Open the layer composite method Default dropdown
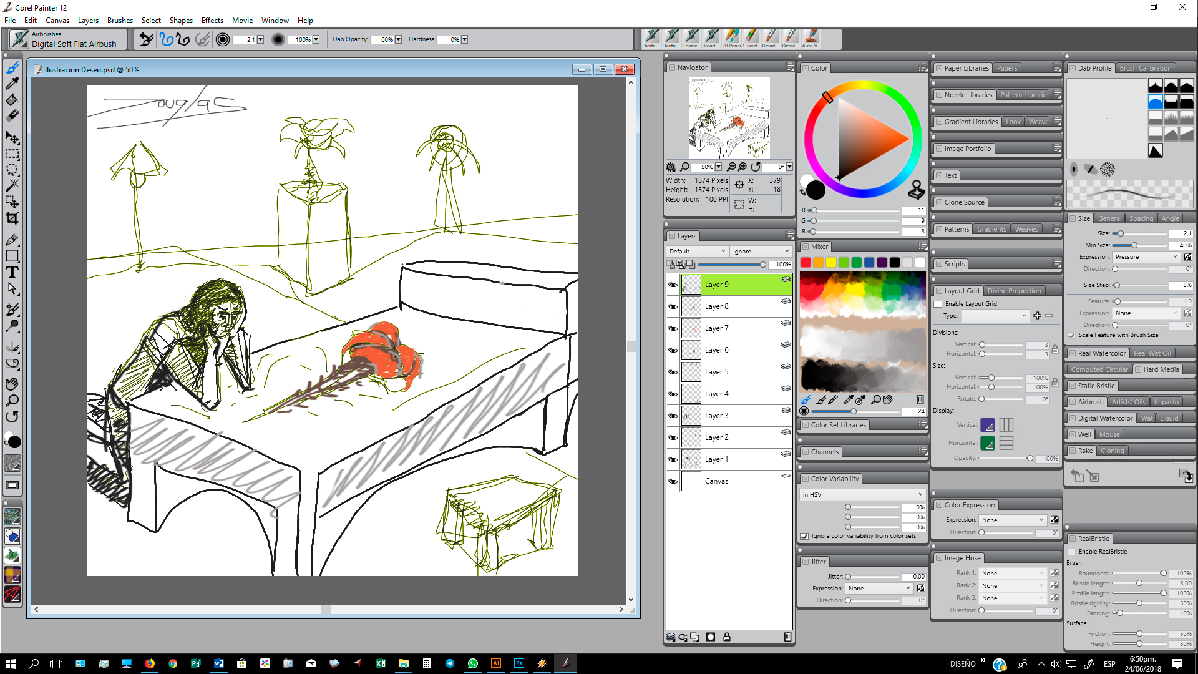The height and width of the screenshot is (674, 1198). click(x=697, y=251)
